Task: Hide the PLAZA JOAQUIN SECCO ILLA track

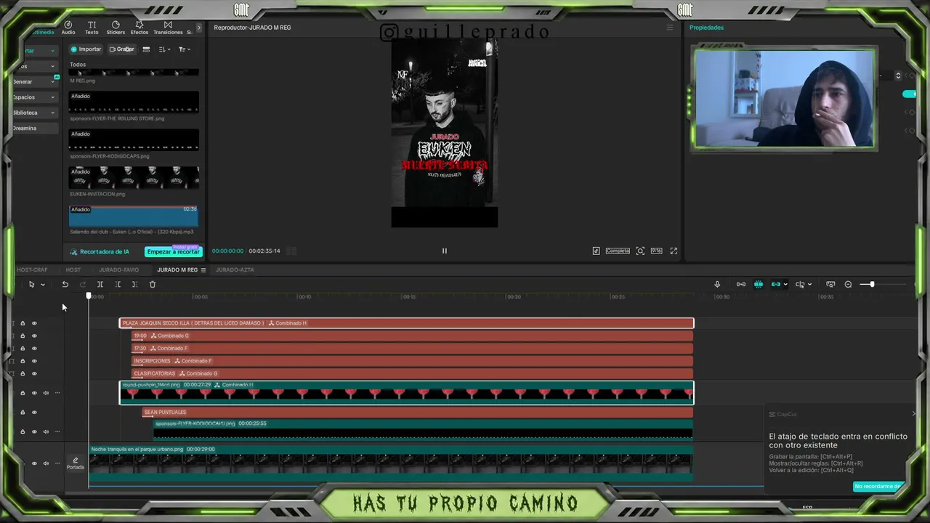Action: point(34,323)
